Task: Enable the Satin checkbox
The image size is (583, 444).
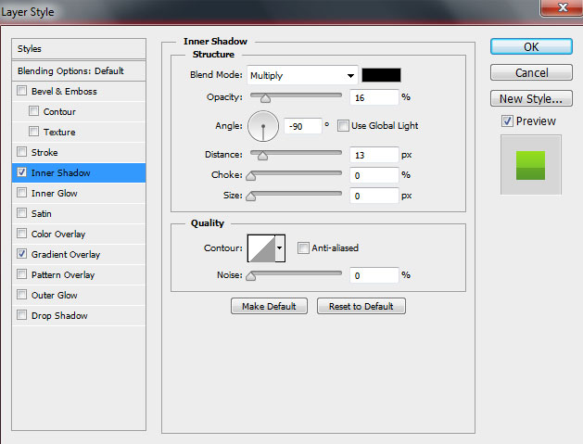Action: click(22, 213)
